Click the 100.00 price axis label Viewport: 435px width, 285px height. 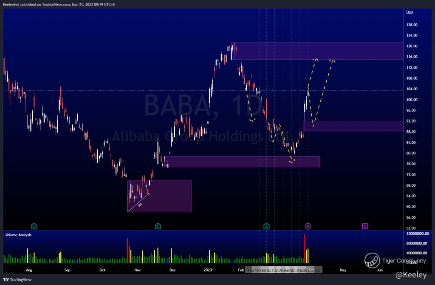[412, 100]
